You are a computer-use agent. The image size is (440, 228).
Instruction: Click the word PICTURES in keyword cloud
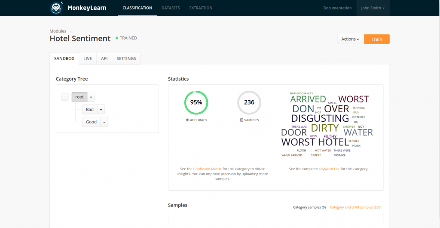359,117
